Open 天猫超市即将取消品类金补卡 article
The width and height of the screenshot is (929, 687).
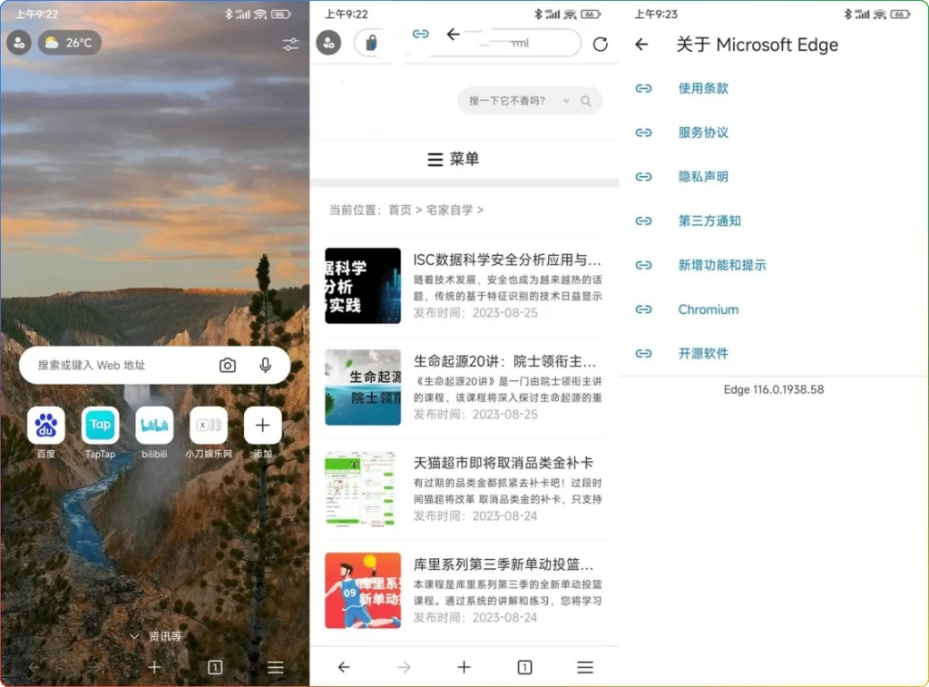503,462
